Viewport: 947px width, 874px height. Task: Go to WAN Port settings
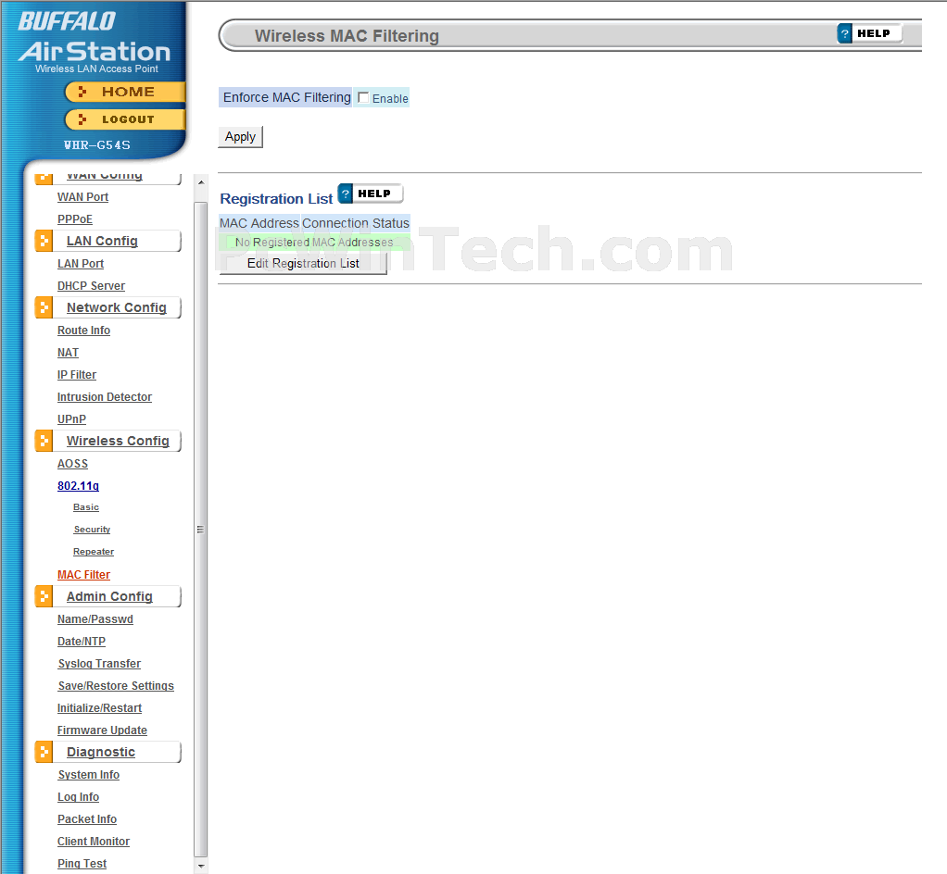[x=82, y=197]
